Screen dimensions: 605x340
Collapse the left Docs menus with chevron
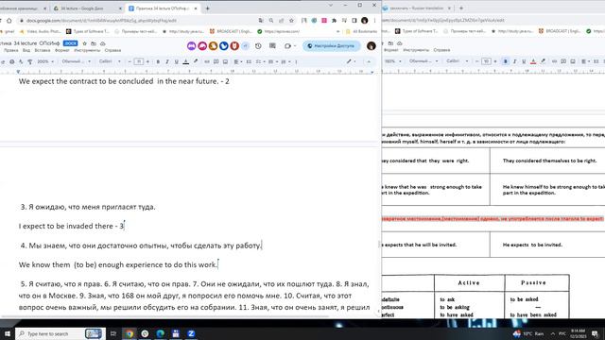pyautogui.click(x=369, y=61)
